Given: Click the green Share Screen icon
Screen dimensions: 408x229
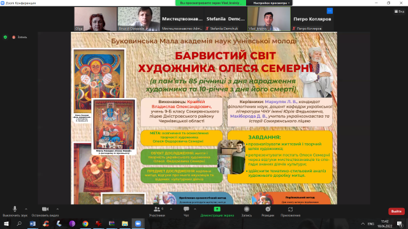Looking at the screenshot, I should pyautogui.click(x=217, y=209).
